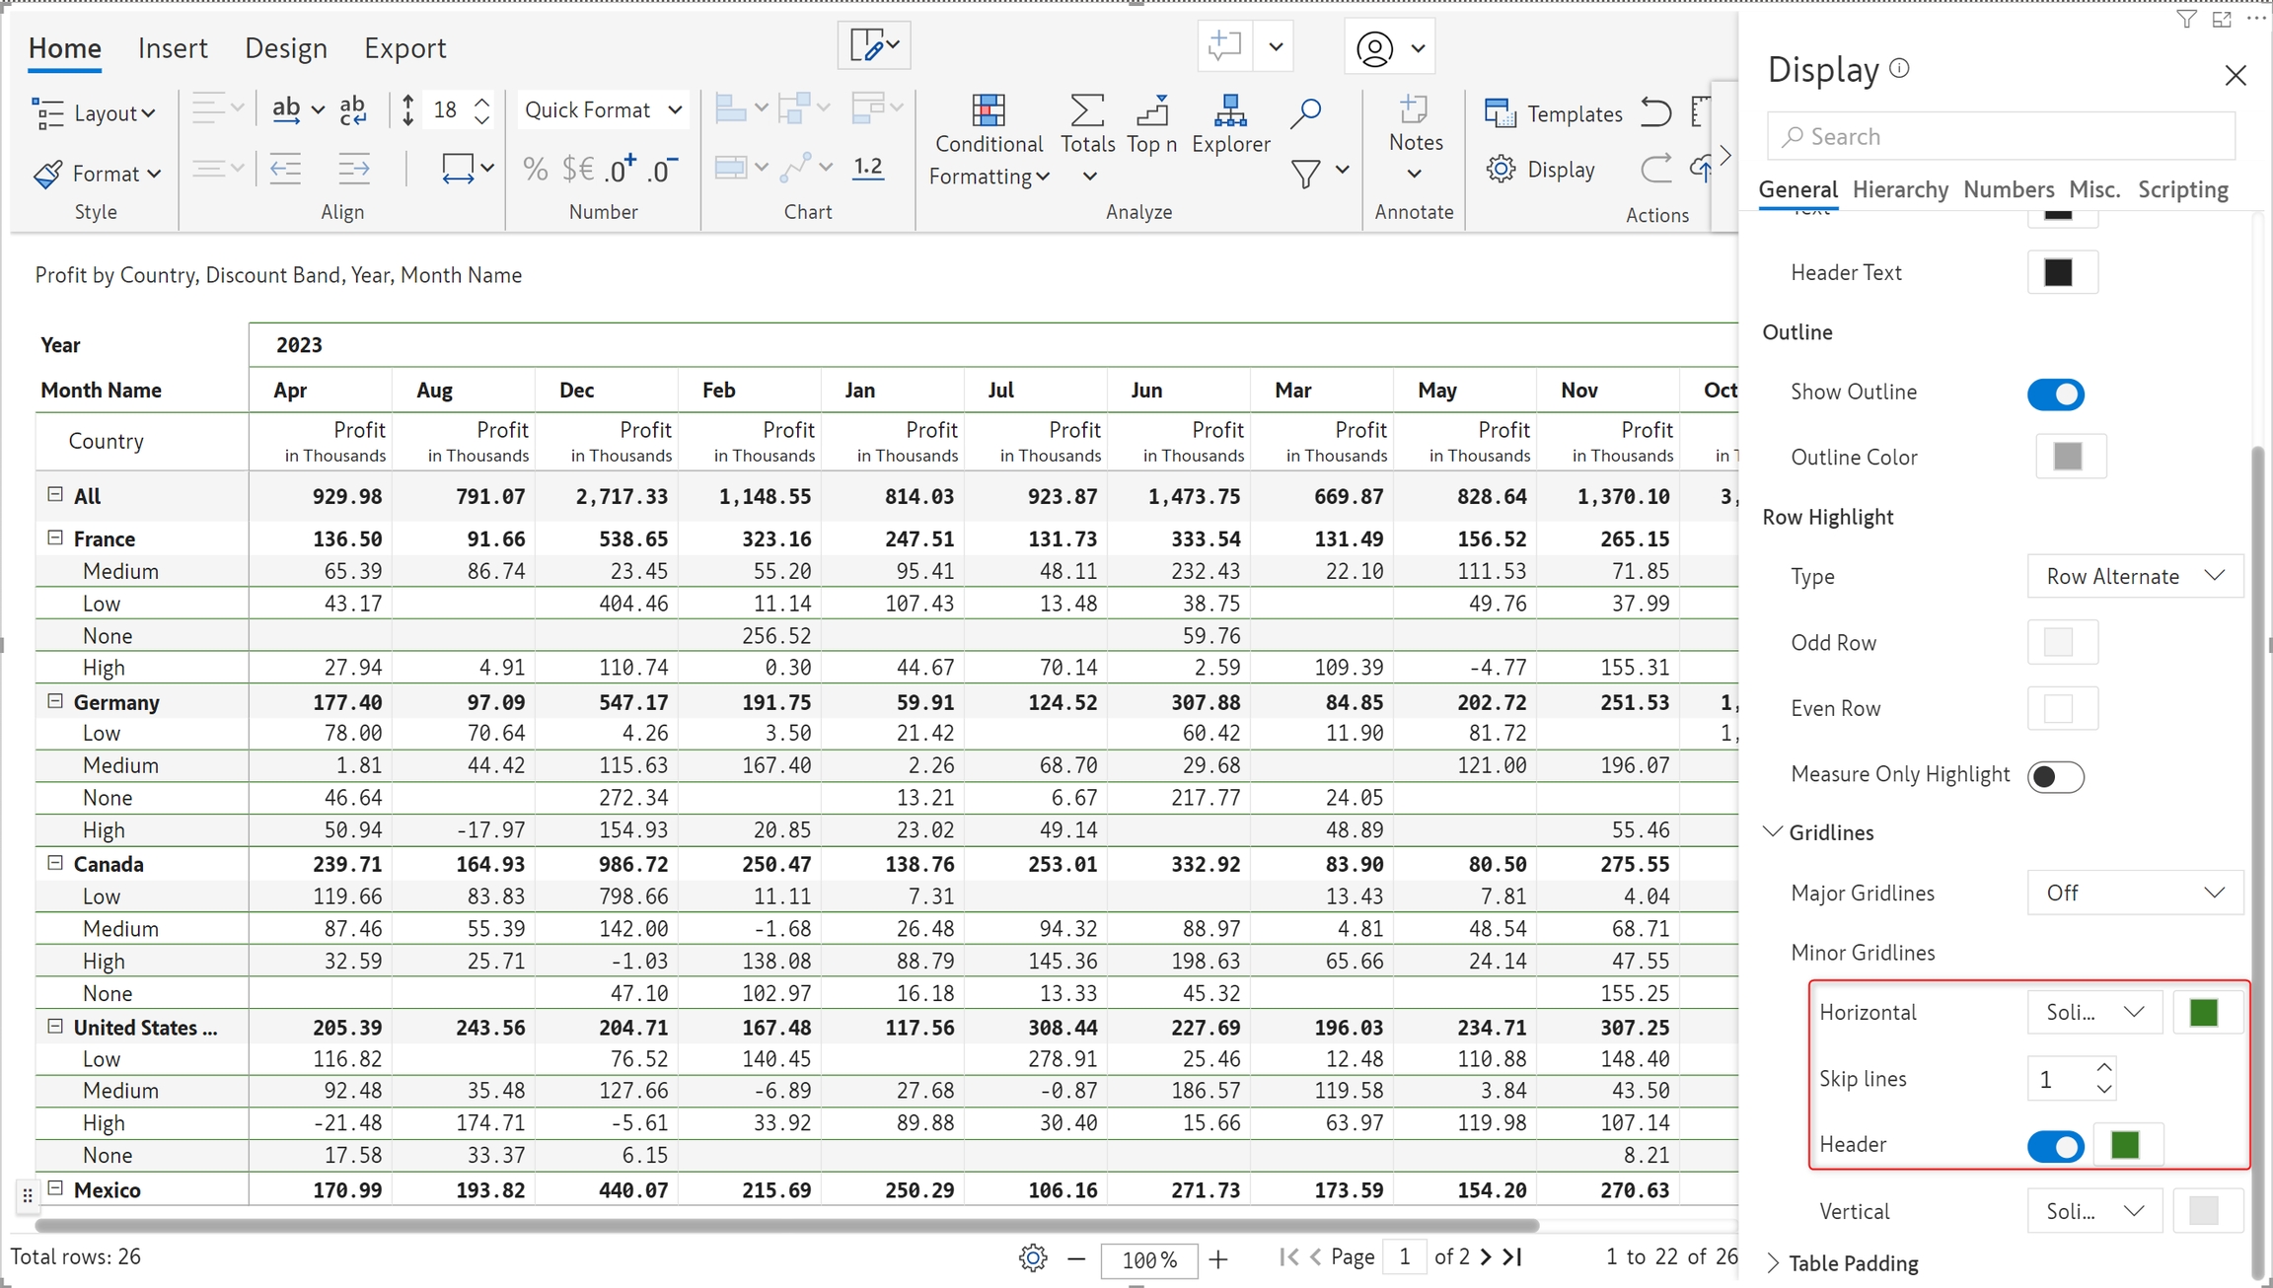Screen dimensions: 2273x1288
Task: Click the Templates icon
Action: pyautogui.click(x=1501, y=113)
